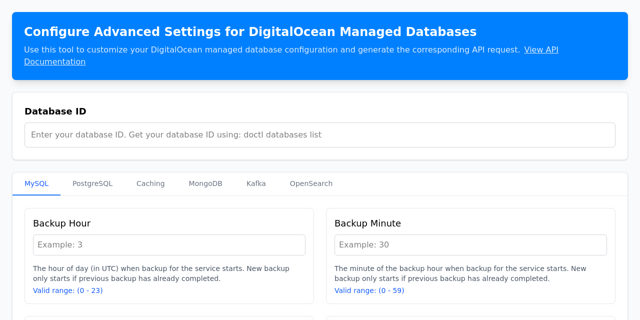Click the Backup Hour field label
The height and width of the screenshot is (320, 640).
(x=61, y=223)
